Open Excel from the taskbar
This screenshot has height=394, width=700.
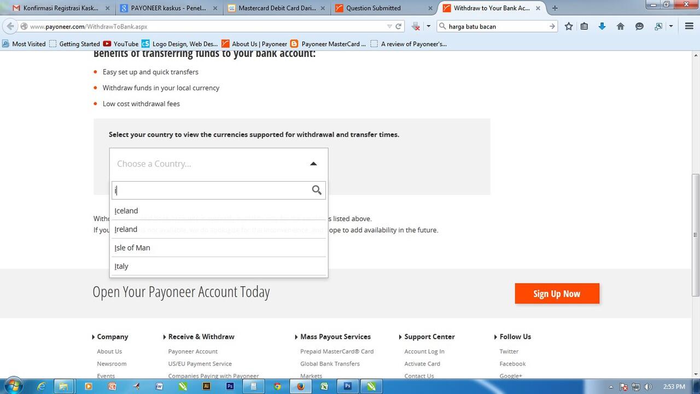(x=324, y=386)
